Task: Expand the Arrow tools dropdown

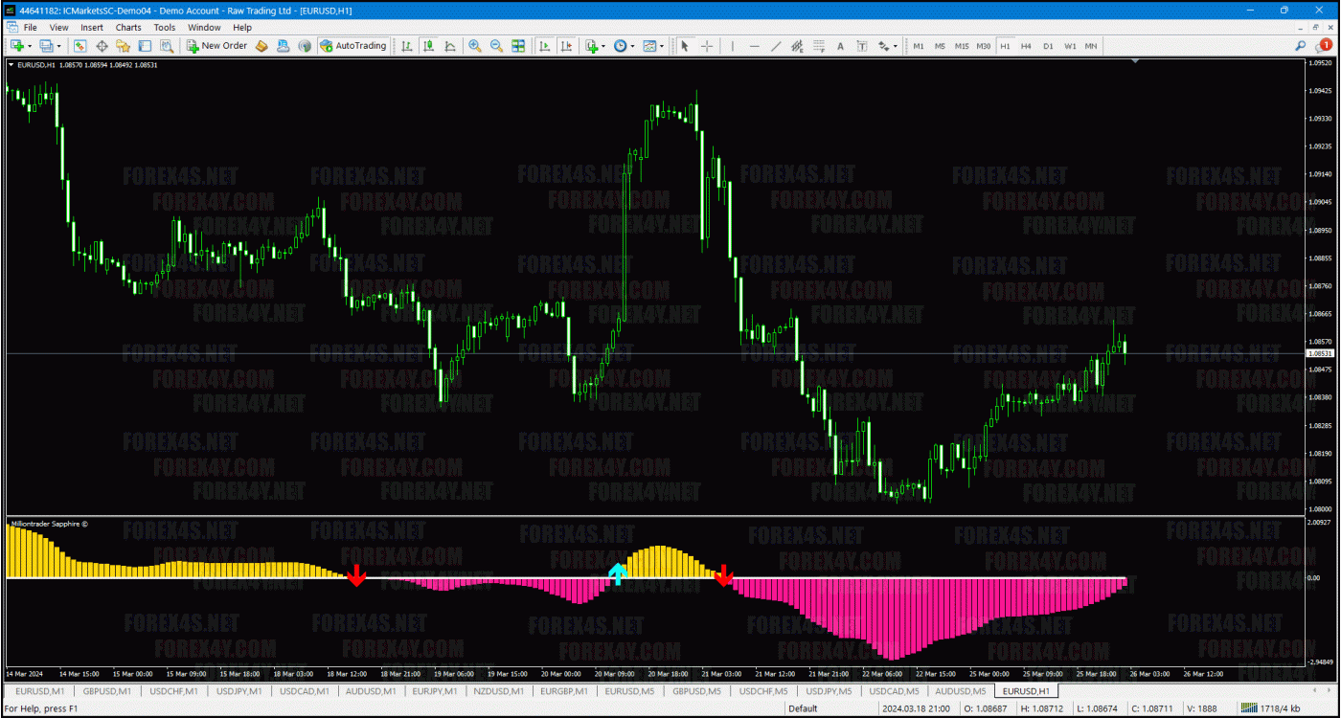Action: click(895, 45)
